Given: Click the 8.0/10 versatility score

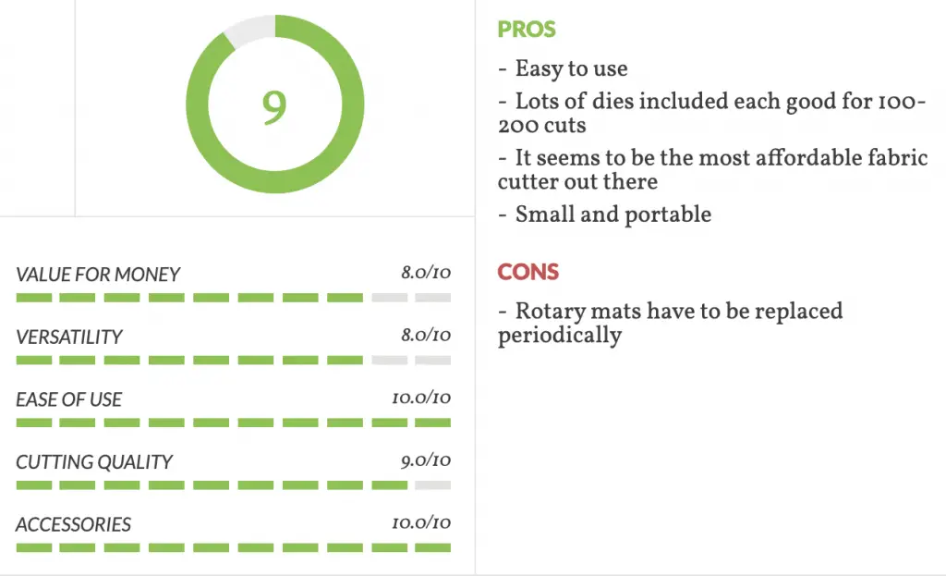Looking at the screenshot, I should click(426, 335).
